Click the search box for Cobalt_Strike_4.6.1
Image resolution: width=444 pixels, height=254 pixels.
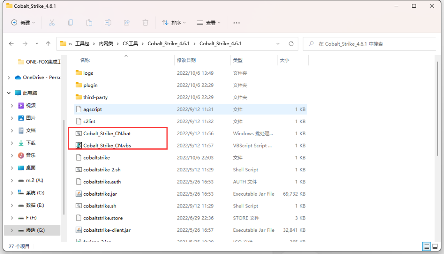(x=369, y=44)
